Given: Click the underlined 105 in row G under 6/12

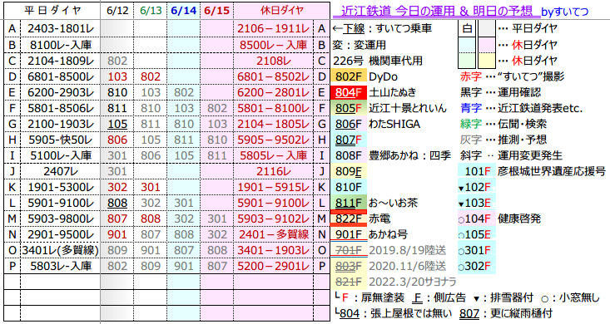Looking at the screenshot, I should (x=117, y=124).
